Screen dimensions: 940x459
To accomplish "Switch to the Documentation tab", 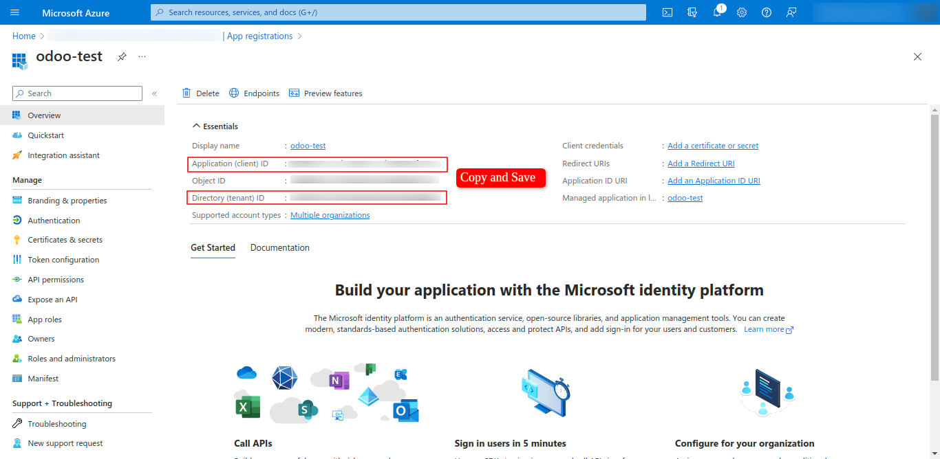I will (x=280, y=248).
